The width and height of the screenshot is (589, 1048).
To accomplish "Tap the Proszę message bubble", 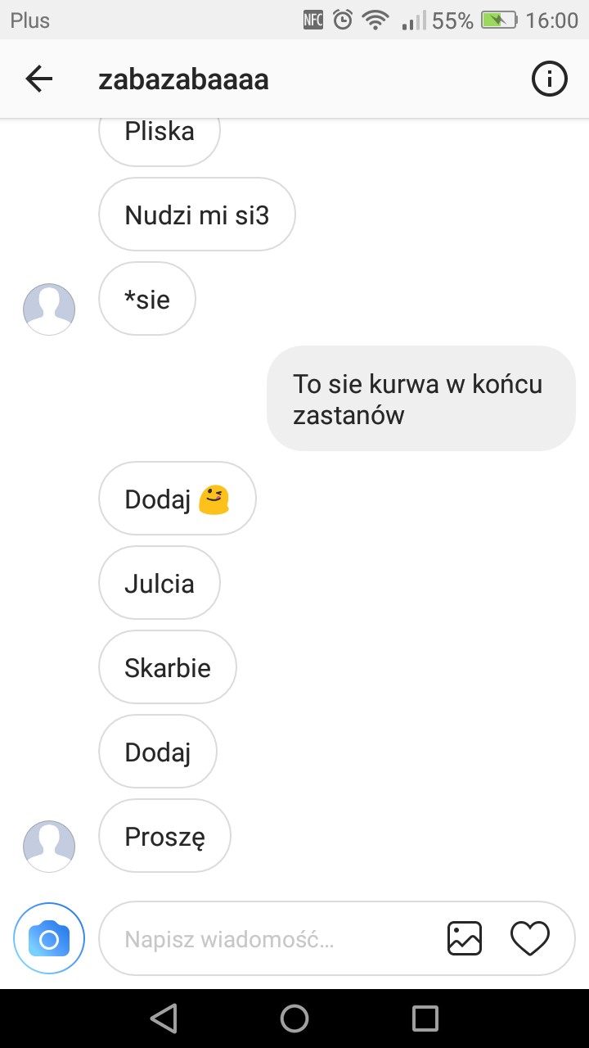I will click(x=164, y=836).
